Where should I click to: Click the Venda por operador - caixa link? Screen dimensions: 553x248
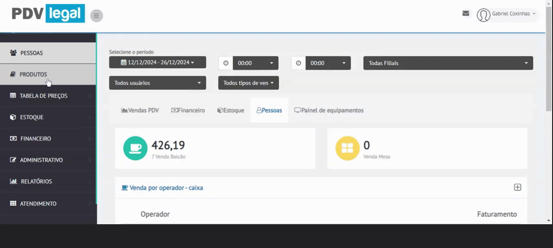coord(162,188)
